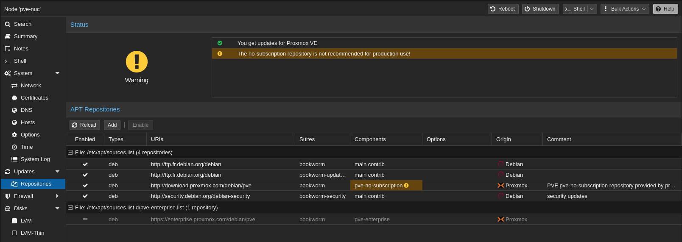Open the Bulk Actions dropdown
682x242 pixels.
click(x=625, y=9)
